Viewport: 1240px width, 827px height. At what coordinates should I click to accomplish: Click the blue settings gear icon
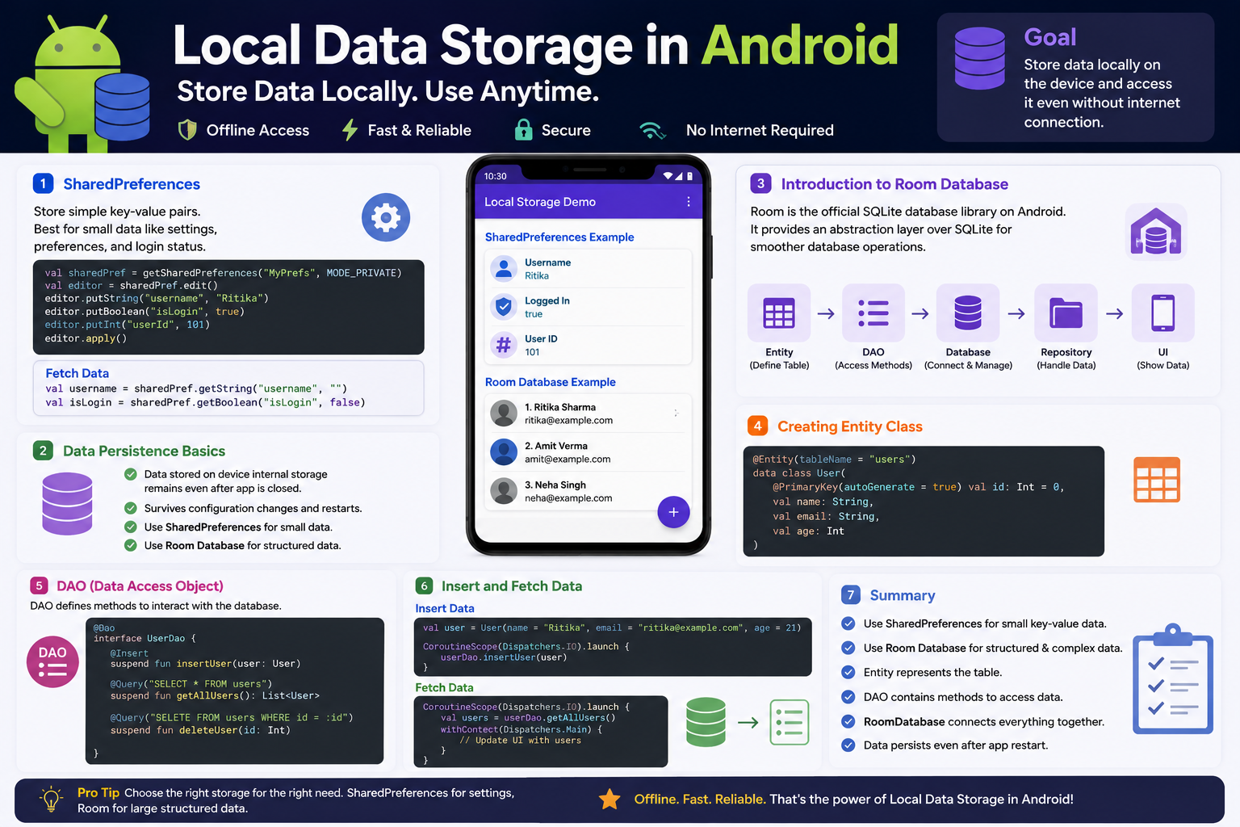(386, 217)
